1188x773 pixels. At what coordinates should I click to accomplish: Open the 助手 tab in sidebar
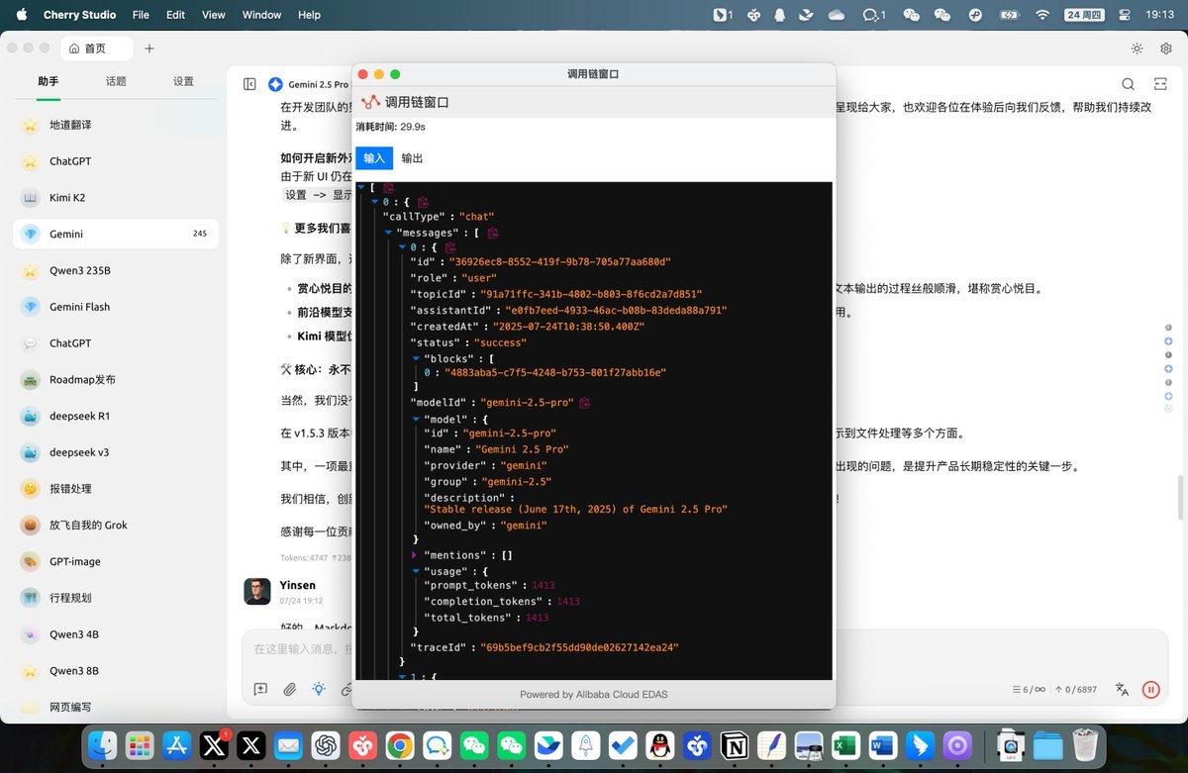[x=49, y=81]
